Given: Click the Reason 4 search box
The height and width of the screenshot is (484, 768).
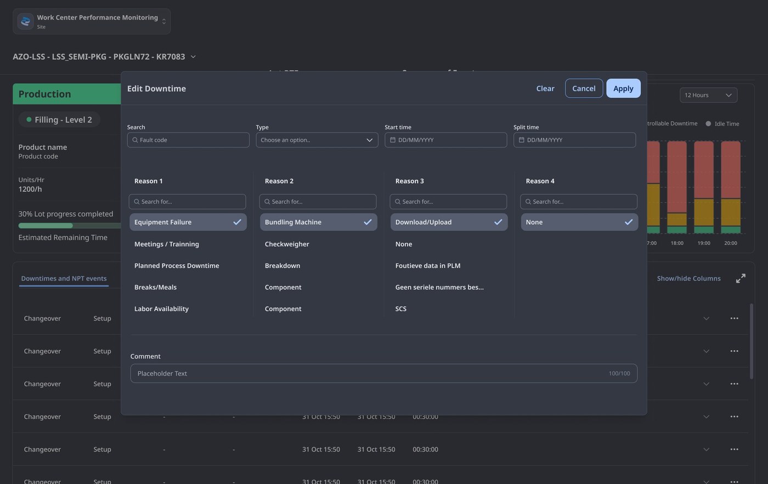Looking at the screenshot, I should point(579,202).
